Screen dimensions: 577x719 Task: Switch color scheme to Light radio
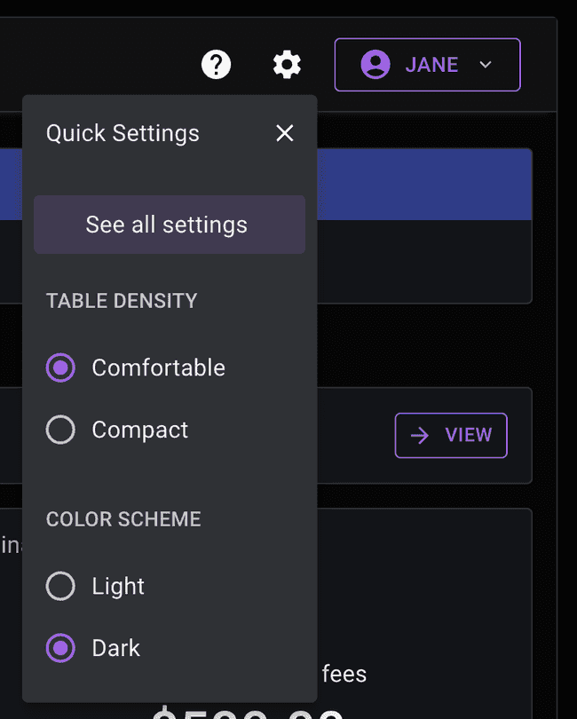click(x=60, y=586)
